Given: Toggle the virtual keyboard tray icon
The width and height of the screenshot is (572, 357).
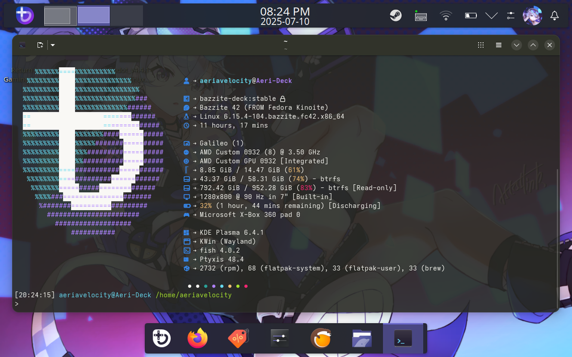Looking at the screenshot, I should coord(421,16).
